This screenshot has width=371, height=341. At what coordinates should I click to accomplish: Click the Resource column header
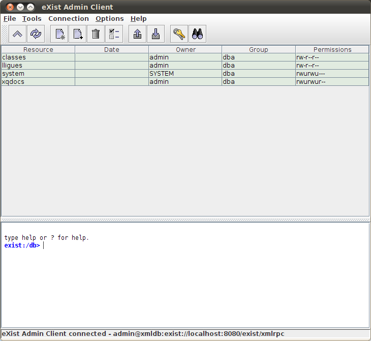[38, 50]
